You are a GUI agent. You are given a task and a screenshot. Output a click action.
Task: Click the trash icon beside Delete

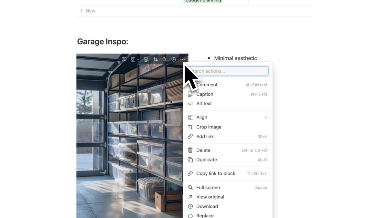coord(190,150)
